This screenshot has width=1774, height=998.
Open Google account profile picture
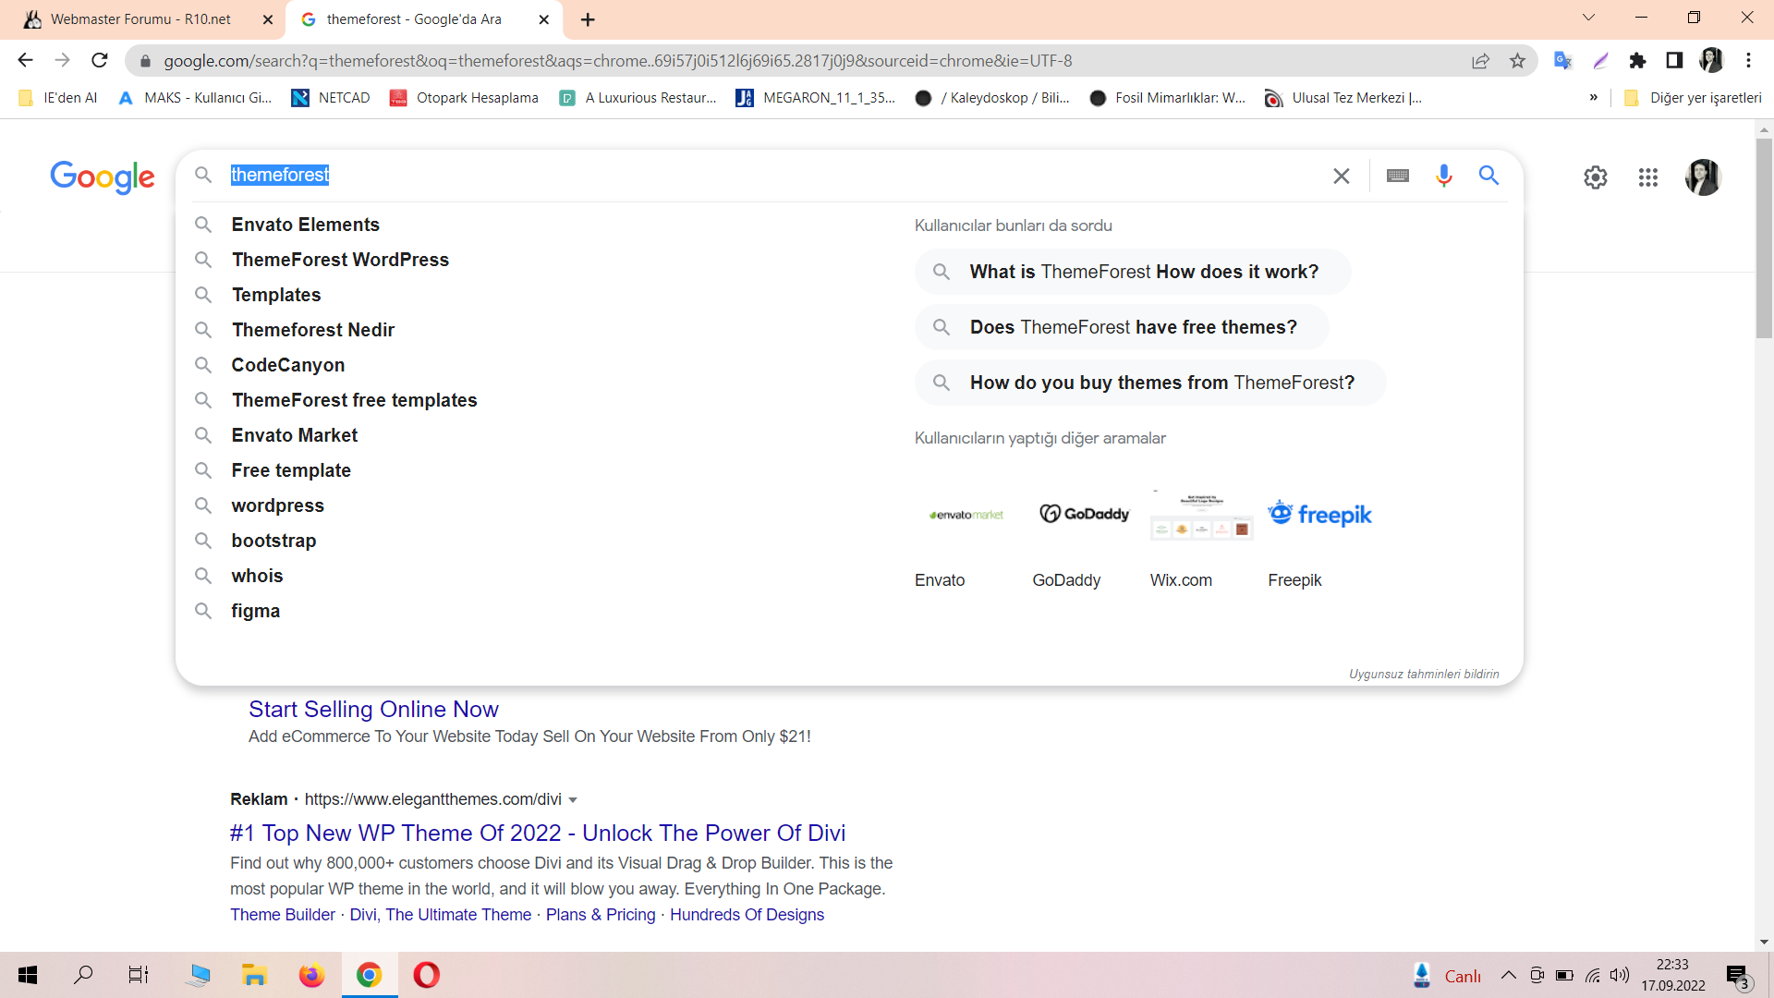click(x=1703, y=177)
